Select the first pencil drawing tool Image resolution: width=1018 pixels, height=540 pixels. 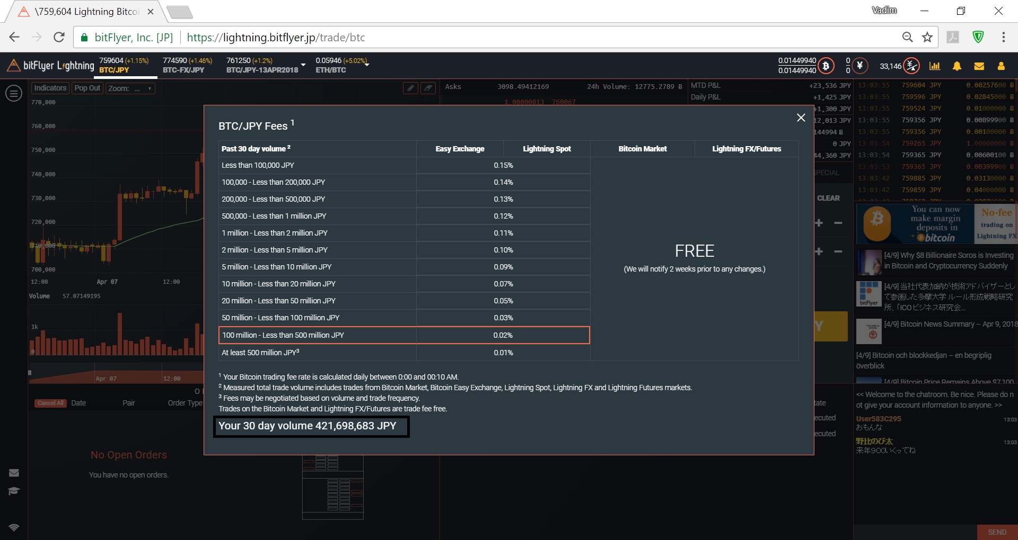[x=410, y=88]
